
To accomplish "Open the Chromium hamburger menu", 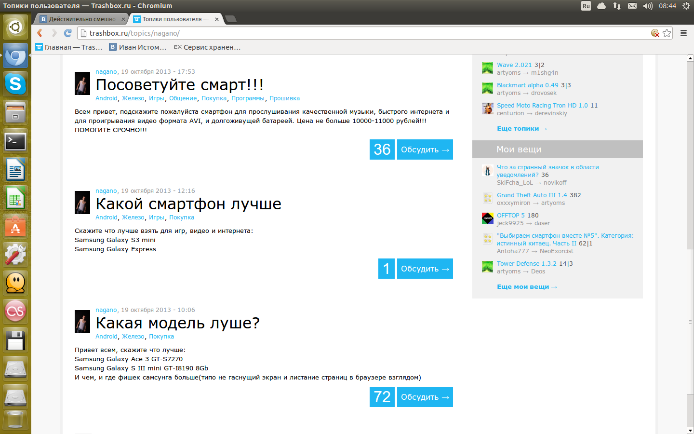I will [x=683, y=33].
